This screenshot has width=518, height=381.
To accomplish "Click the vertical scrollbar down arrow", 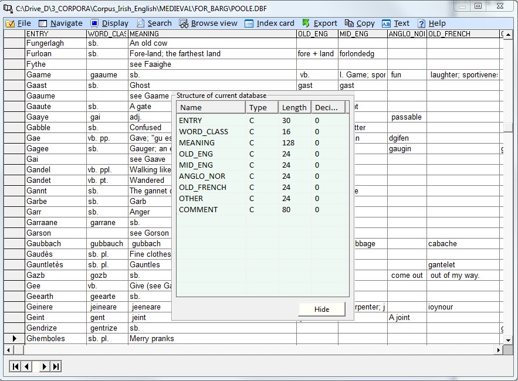I will [x=509, y=339].
